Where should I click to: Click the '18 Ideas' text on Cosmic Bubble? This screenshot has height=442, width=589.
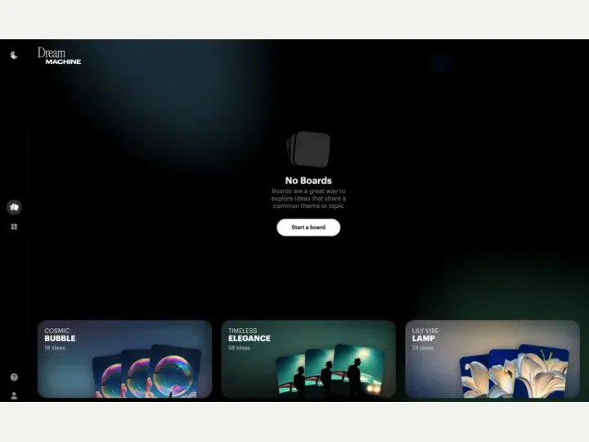coord(55,348)
